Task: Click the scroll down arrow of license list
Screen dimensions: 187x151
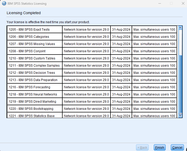Action: (x=180, y=116)
